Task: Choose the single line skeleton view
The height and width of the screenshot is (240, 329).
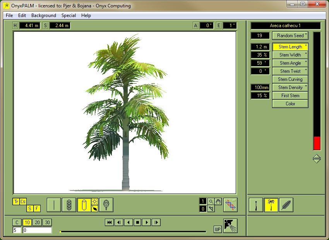Action: tap(54, 205)
